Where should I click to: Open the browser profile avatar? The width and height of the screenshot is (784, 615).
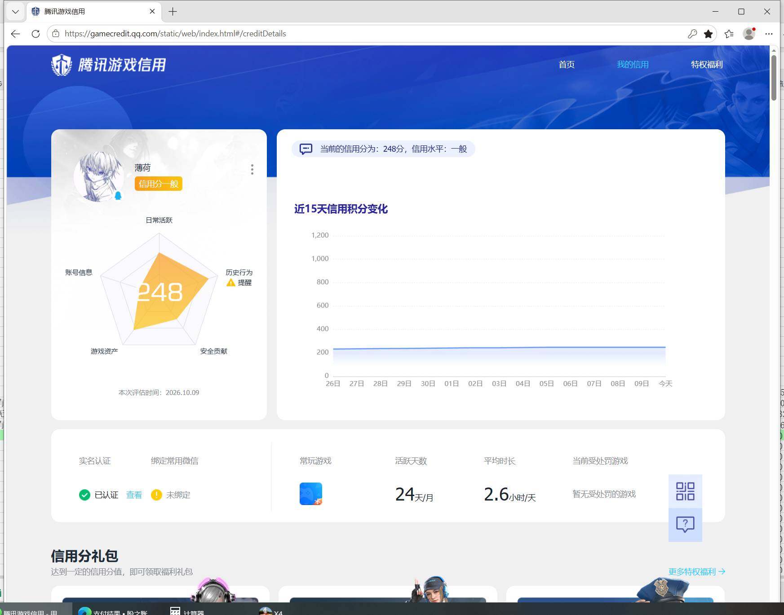coord(749,34)
